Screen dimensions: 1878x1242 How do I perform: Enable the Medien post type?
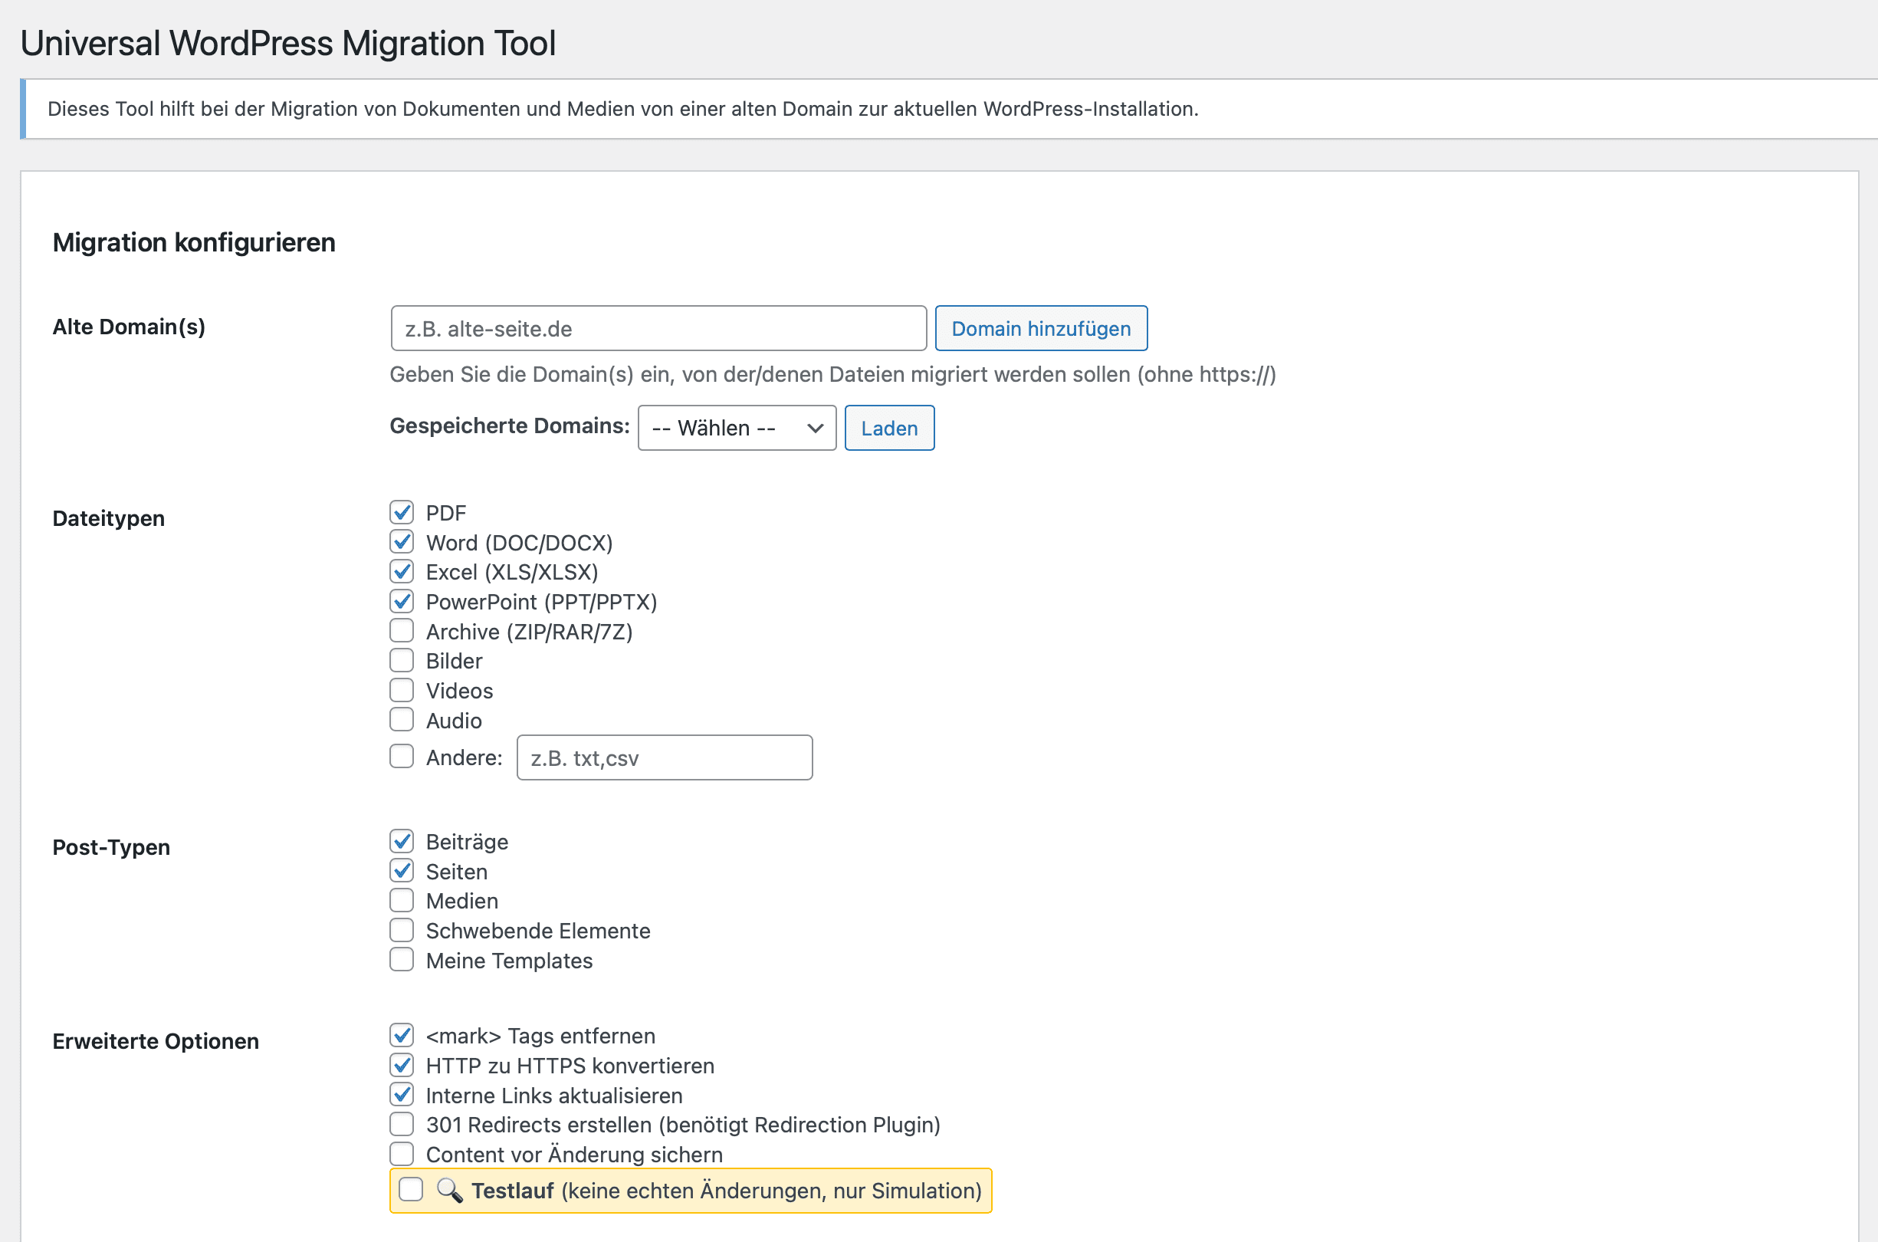(402, 901)
